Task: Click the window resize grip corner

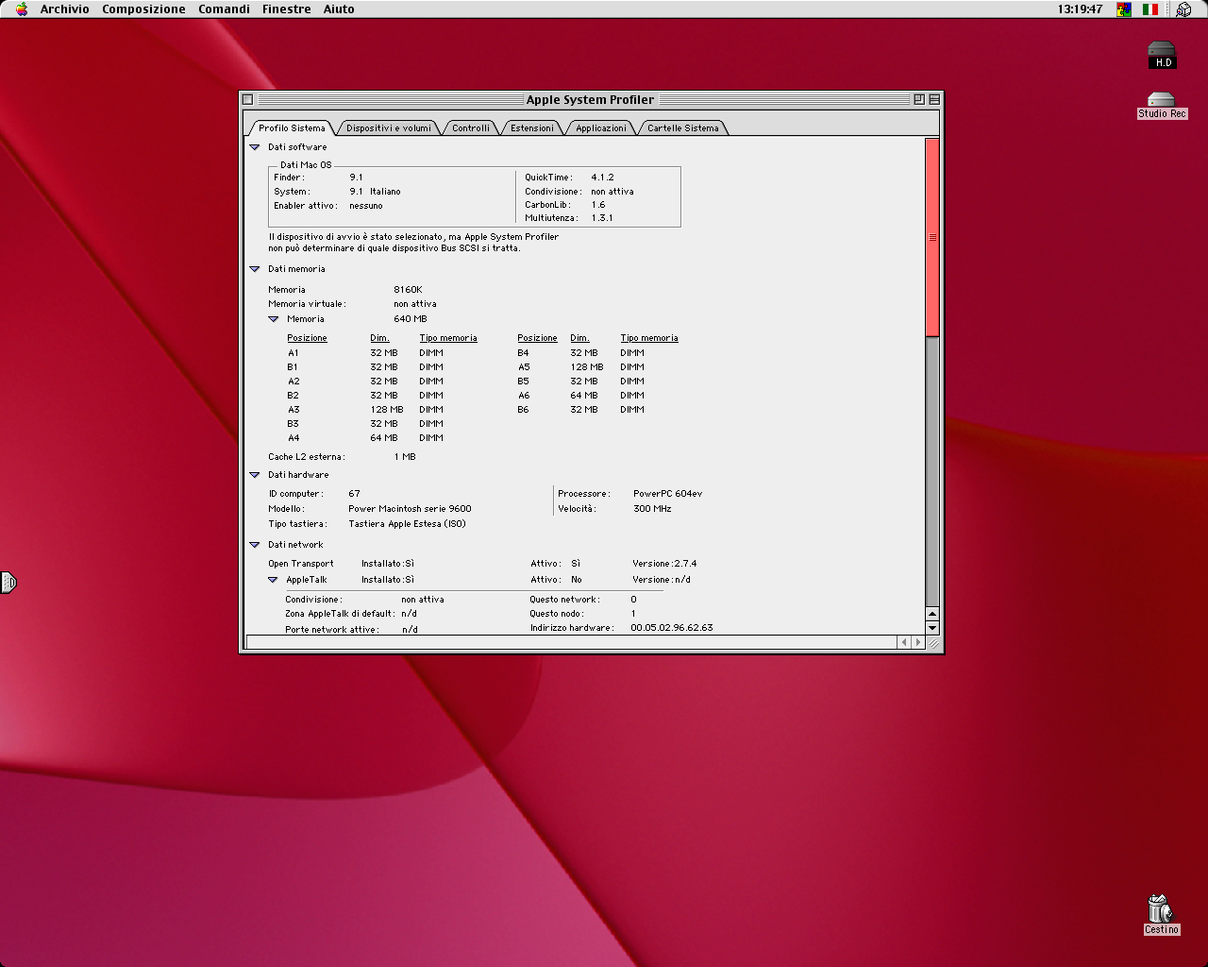Action: 932,642
